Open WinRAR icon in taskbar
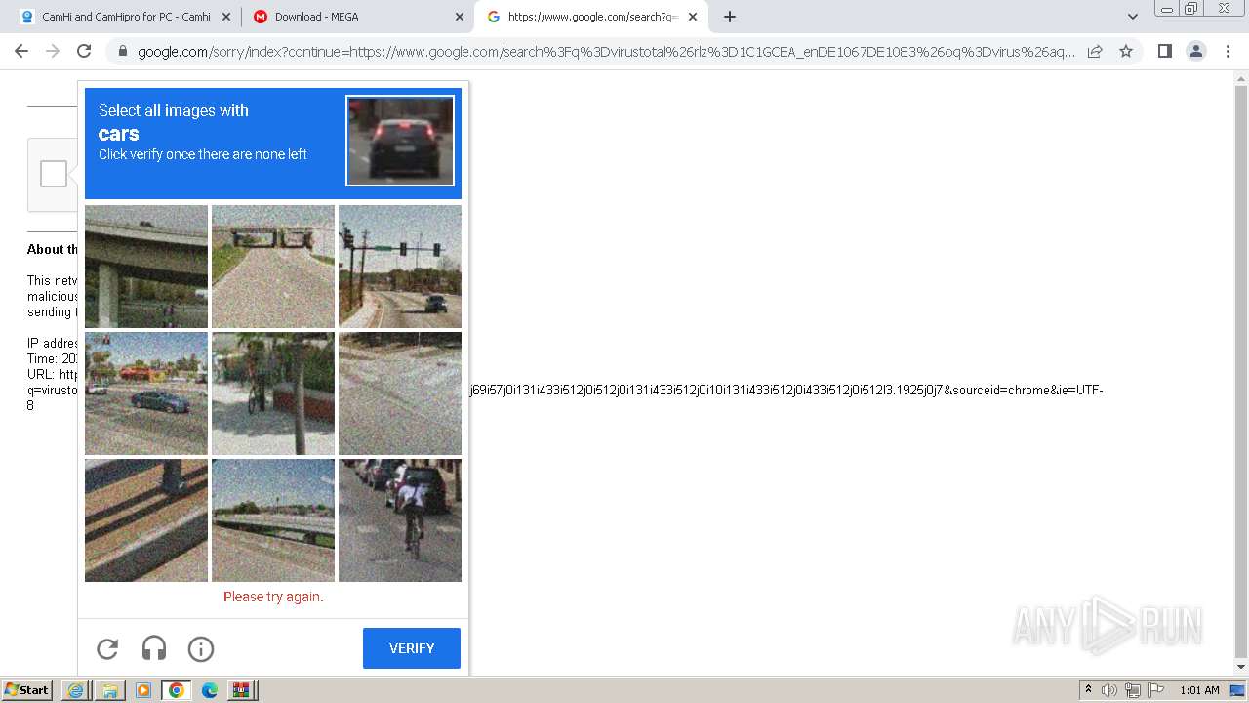Image resolution: width=1249 pixels, height=703 pixels. (241, 690)
